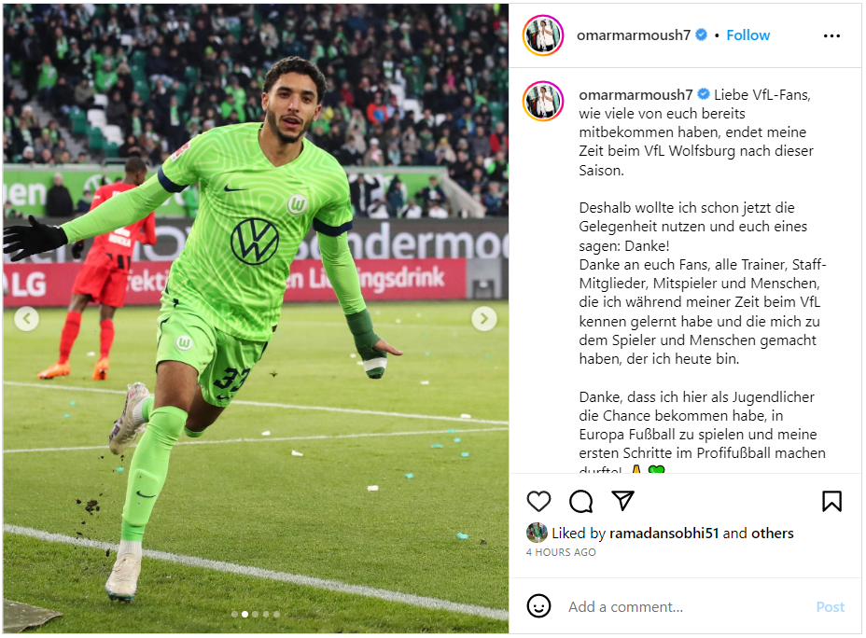The height and width of the screenshot is (638, 866).
Task: Click the Add a comment field
Action: coord(685,606)
